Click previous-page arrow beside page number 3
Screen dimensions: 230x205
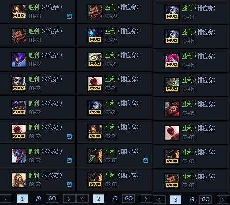point(159,199)
